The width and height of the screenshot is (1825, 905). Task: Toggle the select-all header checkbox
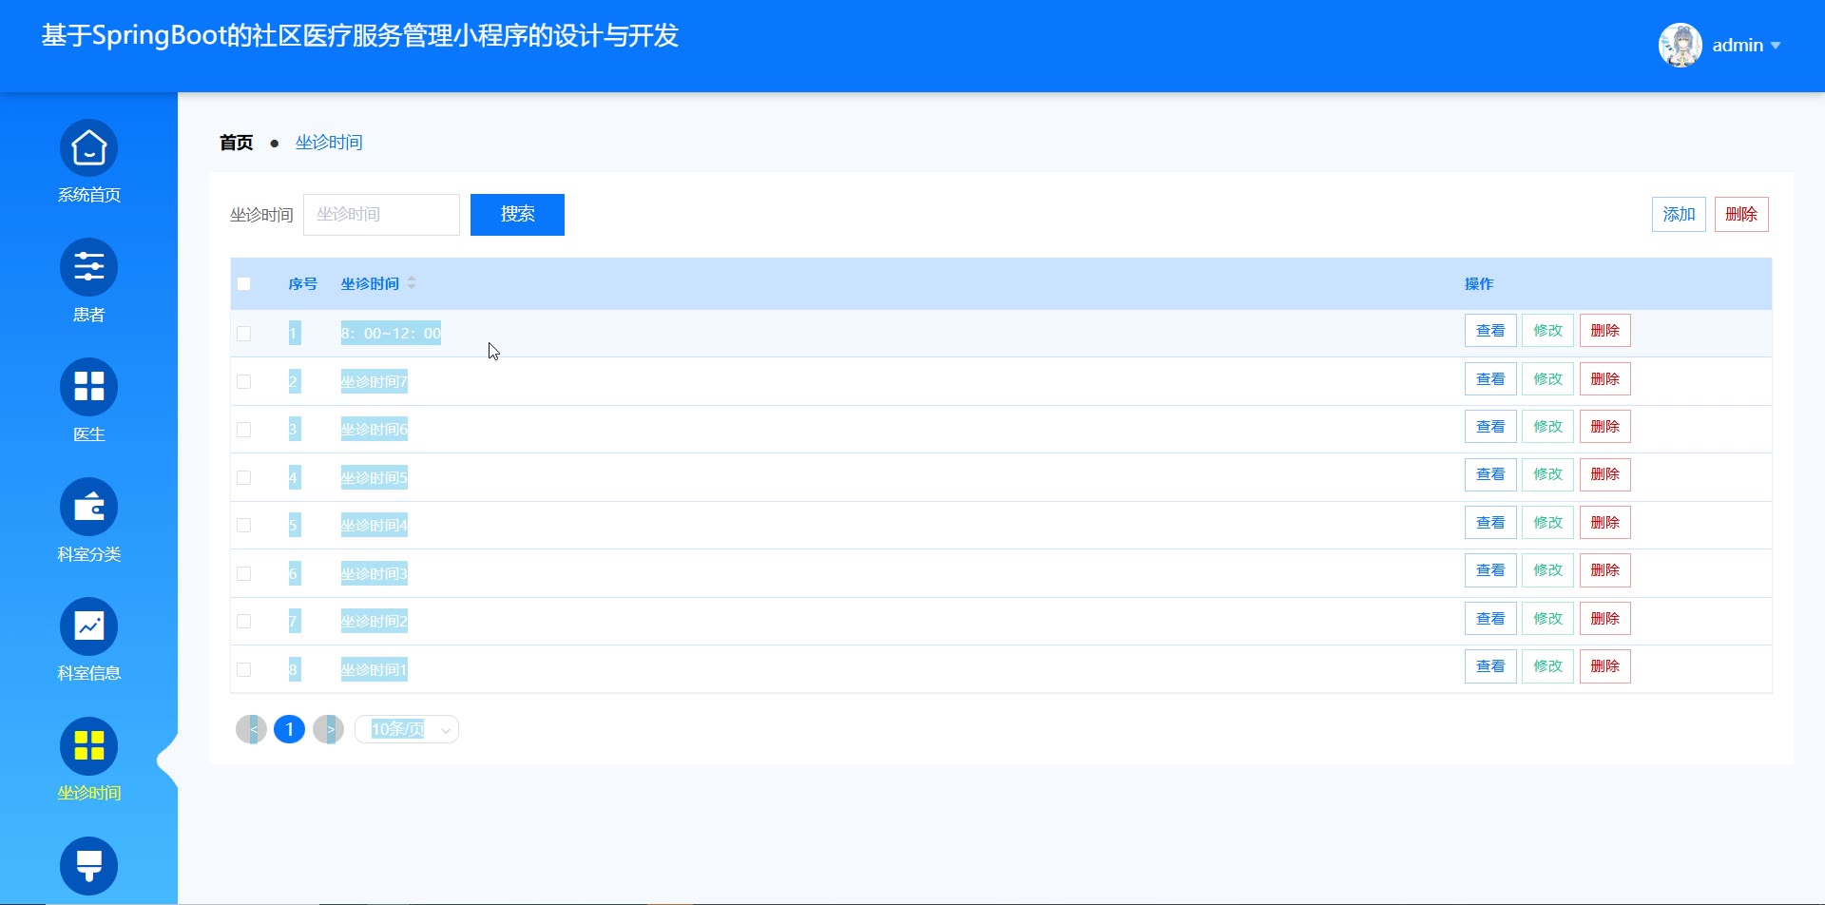tap(244, 283)
